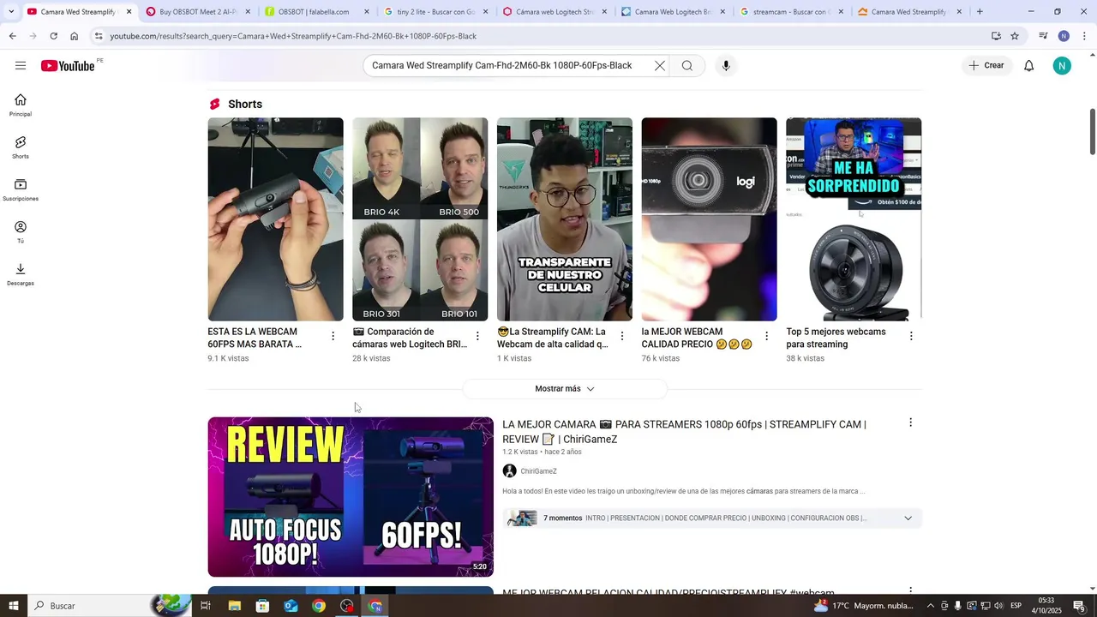Go to browser home page
The image size is (1097, 617).
tap(75, 36)
